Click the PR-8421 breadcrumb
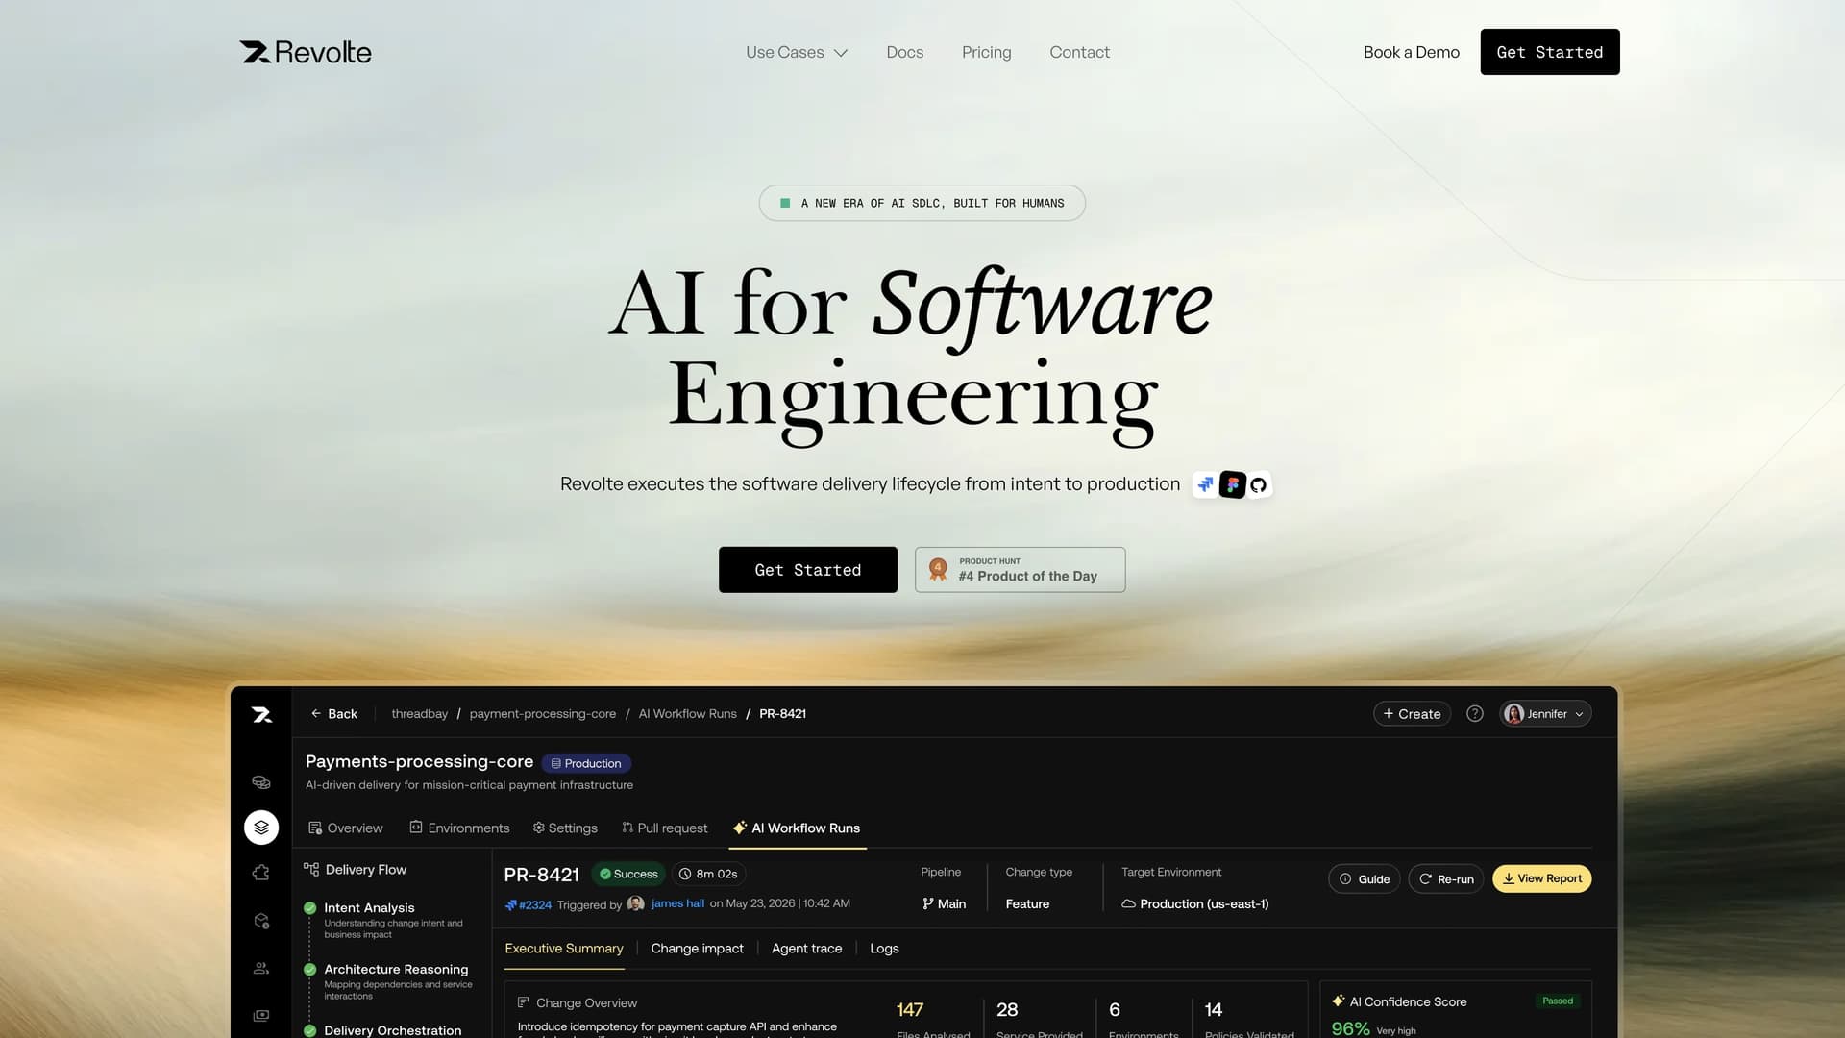 pyautogui.click(x=782, y=713)
